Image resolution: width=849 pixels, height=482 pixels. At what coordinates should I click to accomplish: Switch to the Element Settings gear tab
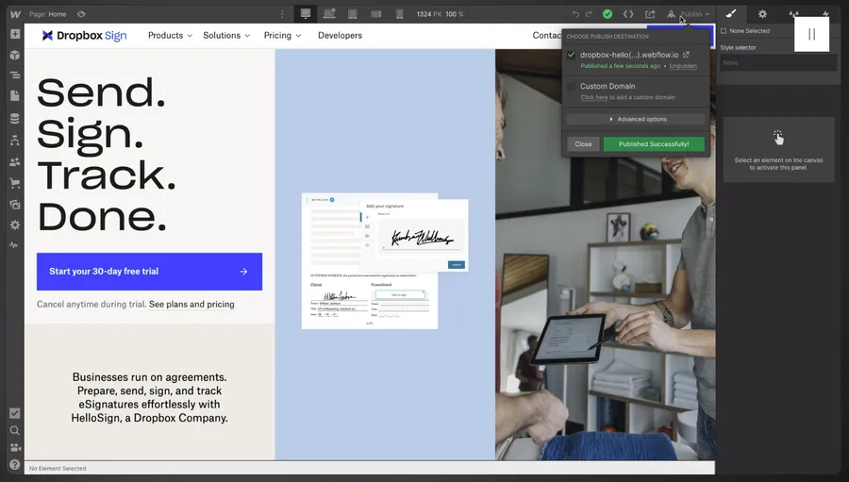[x=762, y=14]
